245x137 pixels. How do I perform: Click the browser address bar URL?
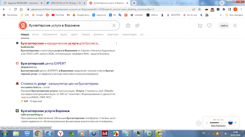tap(93, 9)
